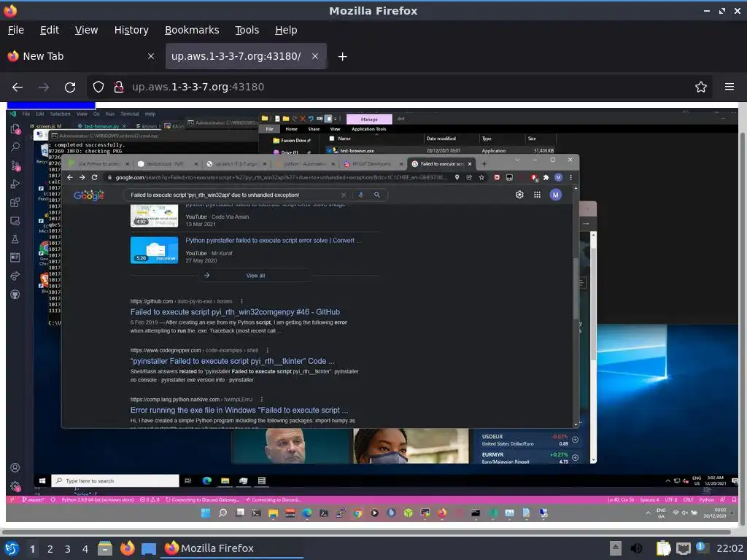The image size is (747, 560).
Task: Reload the page in Firefox toolbar
Action: (x=70, y=87)
